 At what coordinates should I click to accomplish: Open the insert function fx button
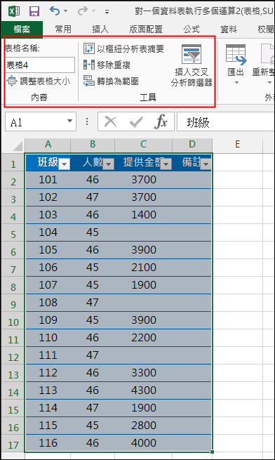coord(161,121)
